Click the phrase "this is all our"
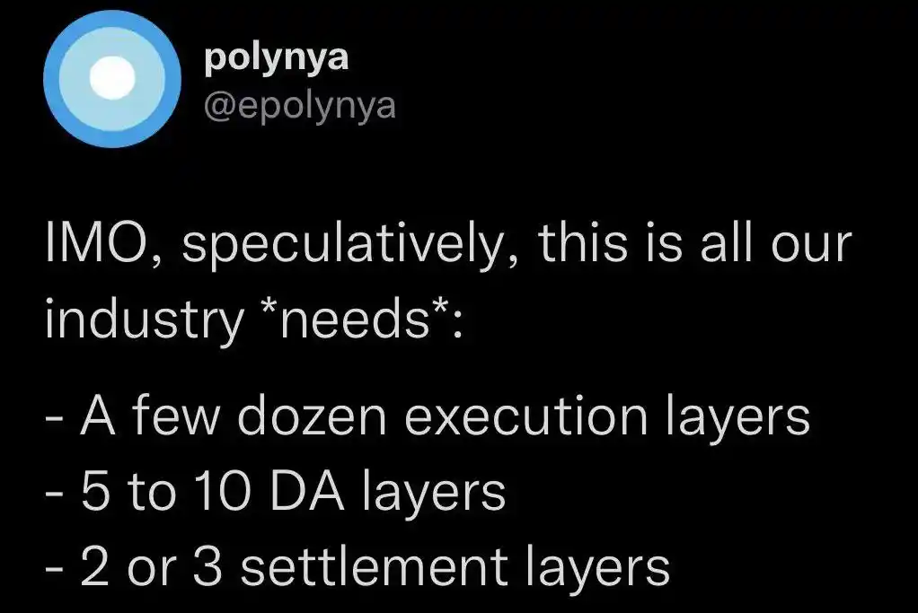The width and height of the screenshot is (918, 613). coord(692,247)
